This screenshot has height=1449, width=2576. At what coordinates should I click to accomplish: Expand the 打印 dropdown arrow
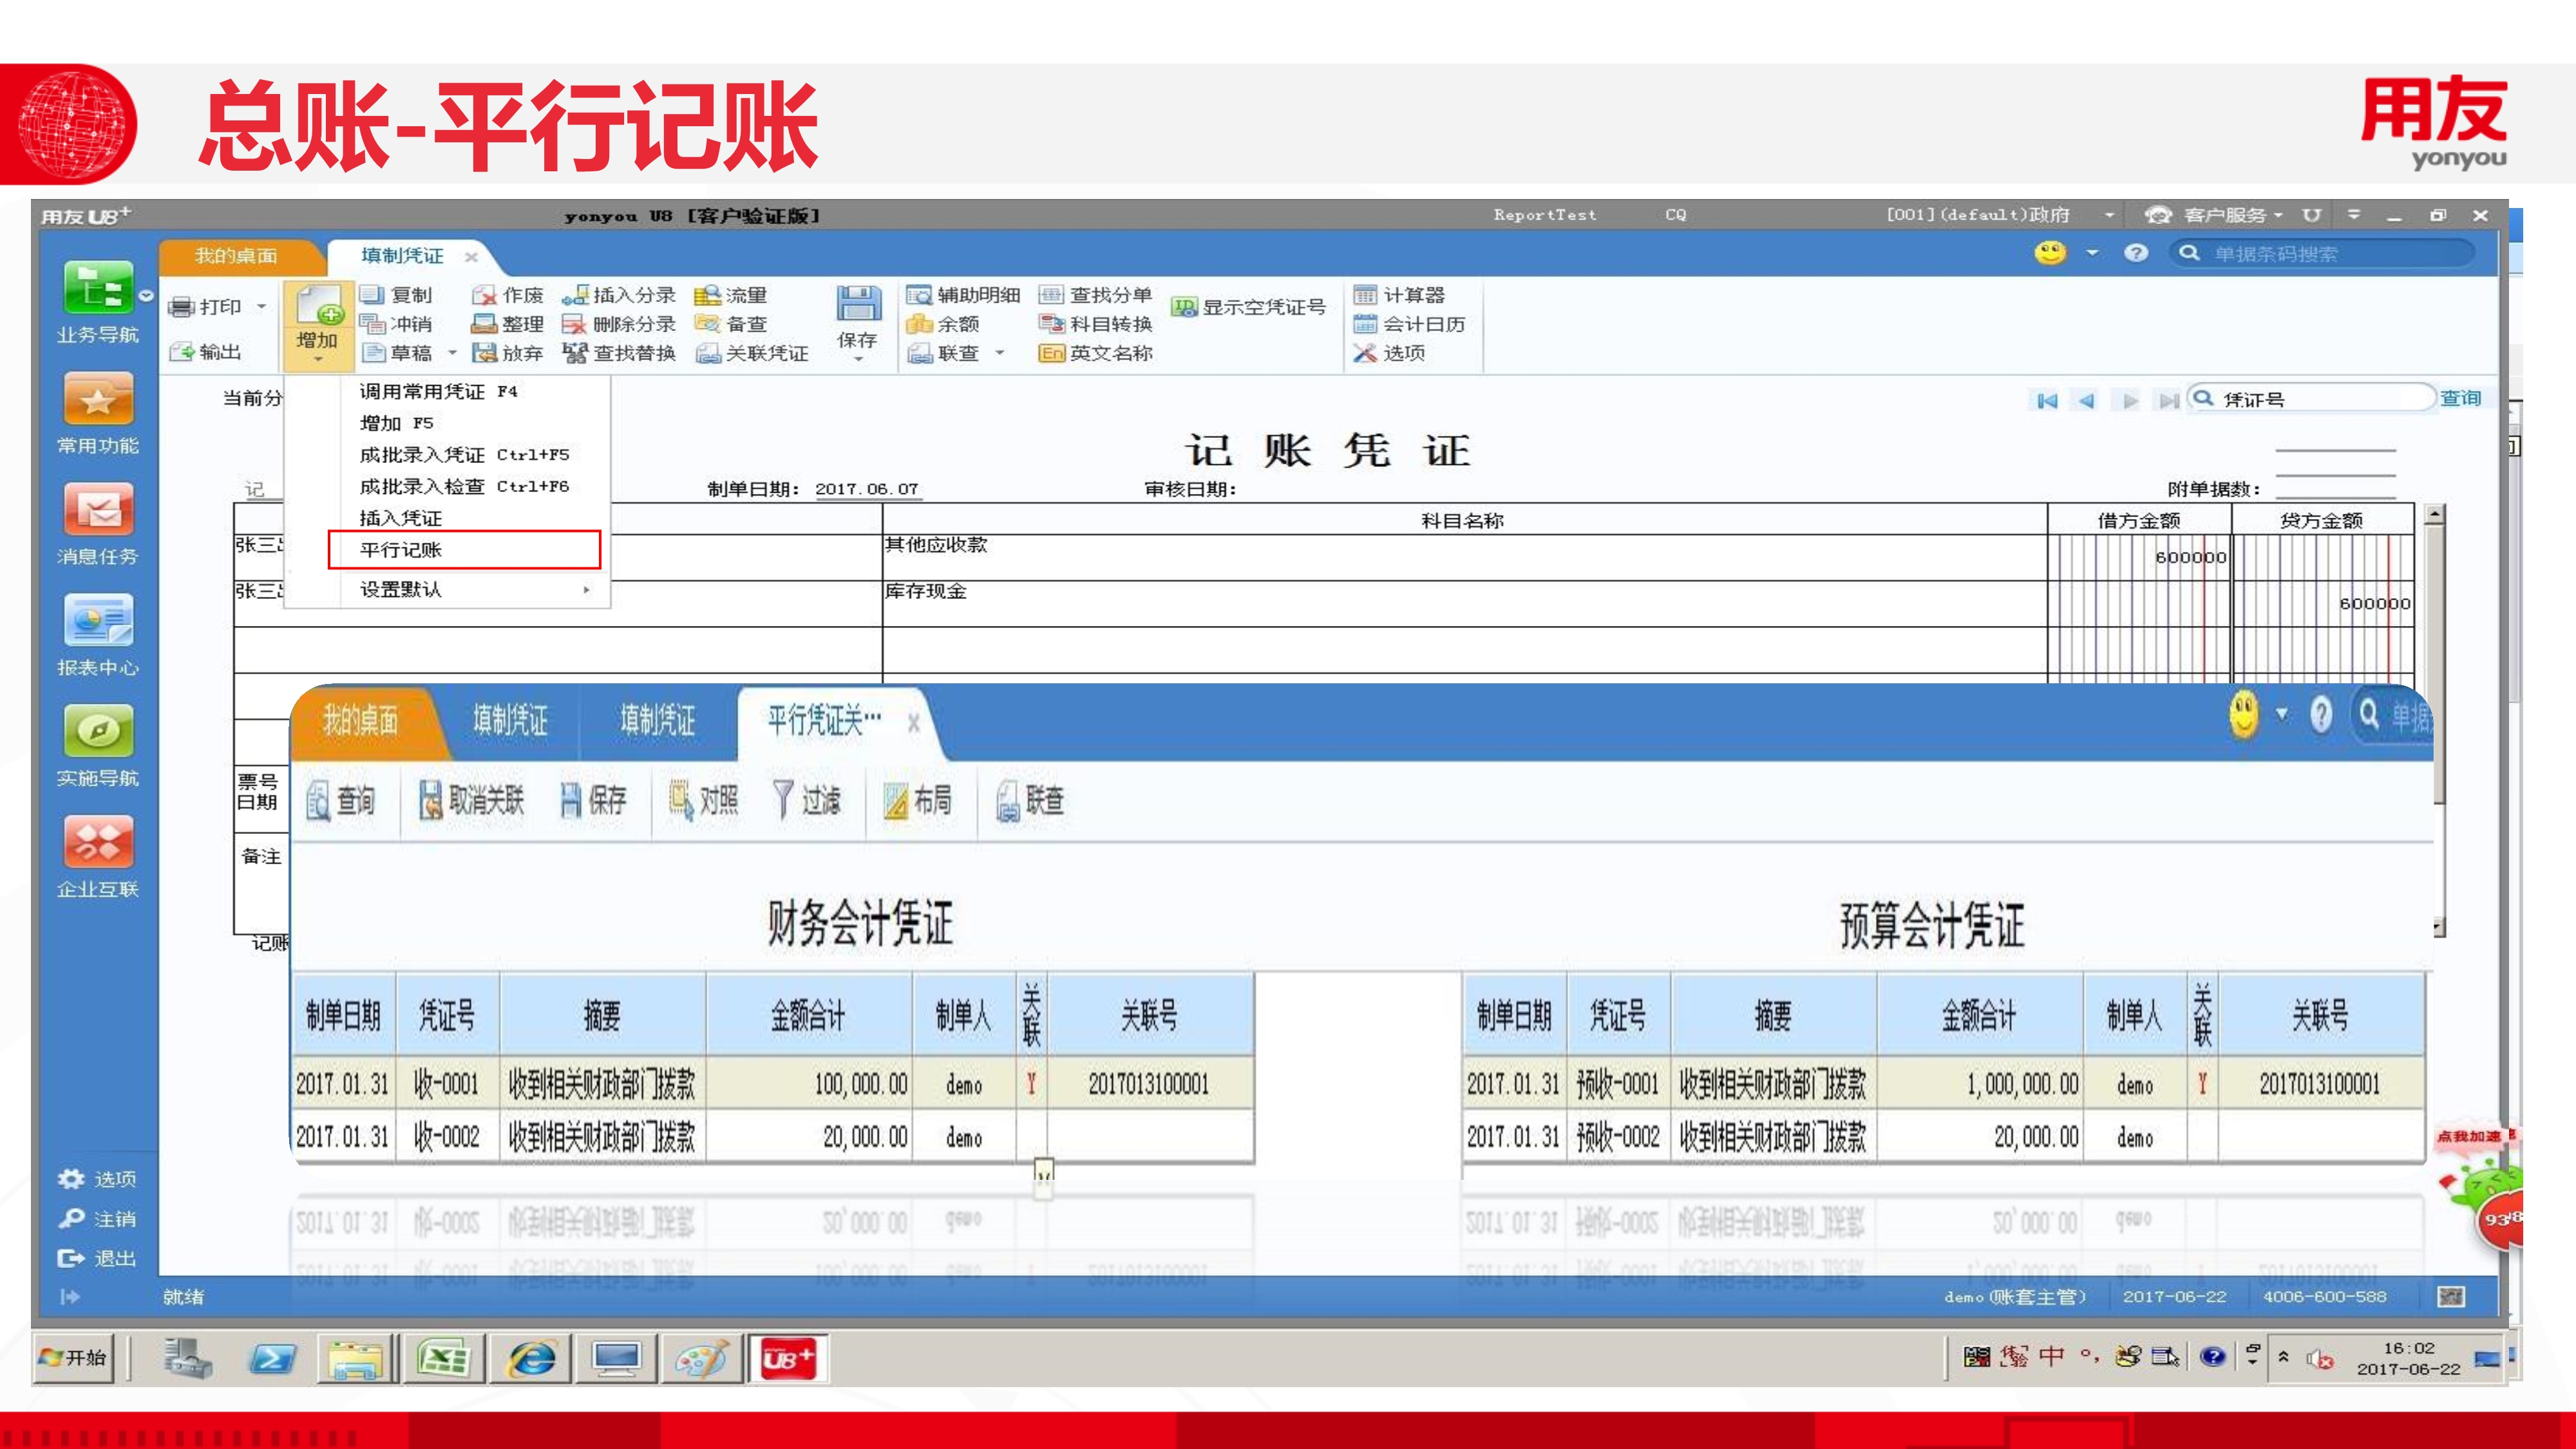point(262,306)
